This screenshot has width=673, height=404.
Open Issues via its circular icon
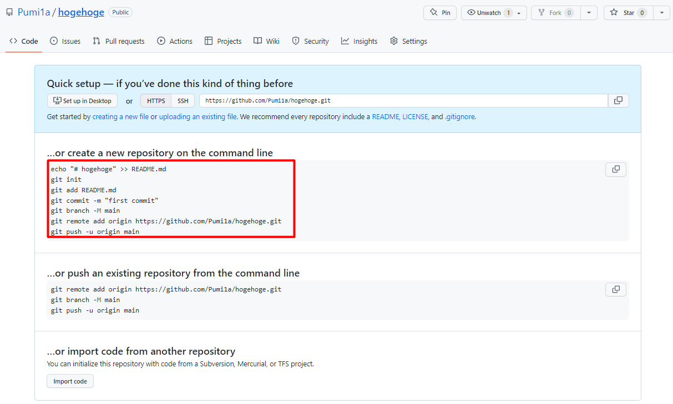(x=53, y=40)
